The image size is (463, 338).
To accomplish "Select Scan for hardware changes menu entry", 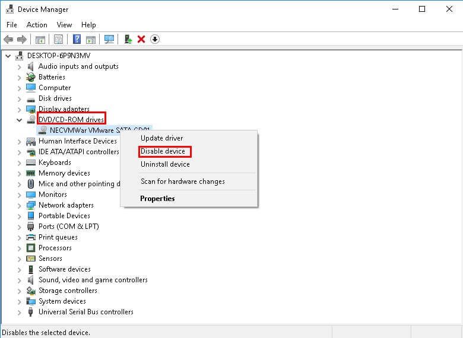I will (x=182, y=181).
